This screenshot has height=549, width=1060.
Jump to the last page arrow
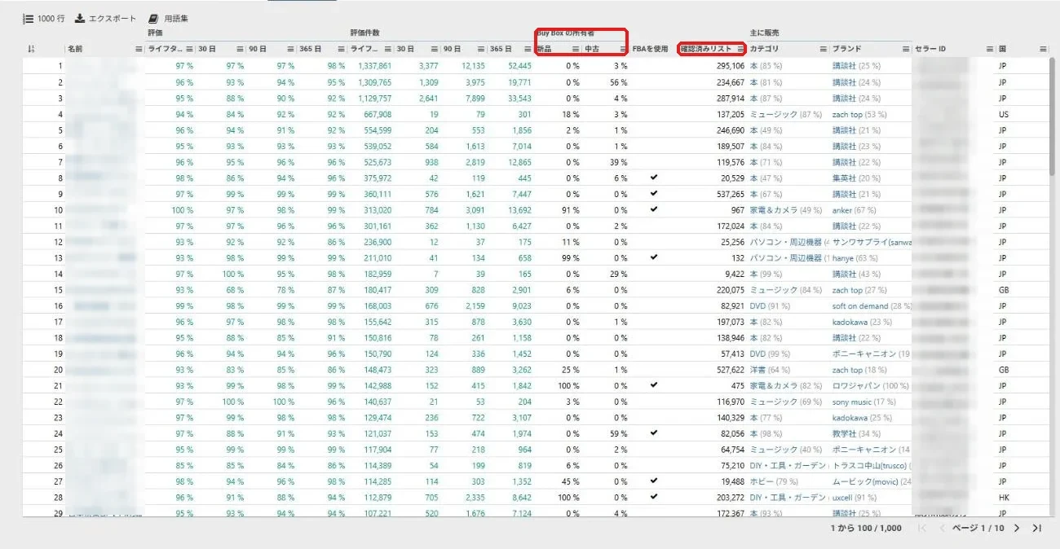tap(1037, 528)
